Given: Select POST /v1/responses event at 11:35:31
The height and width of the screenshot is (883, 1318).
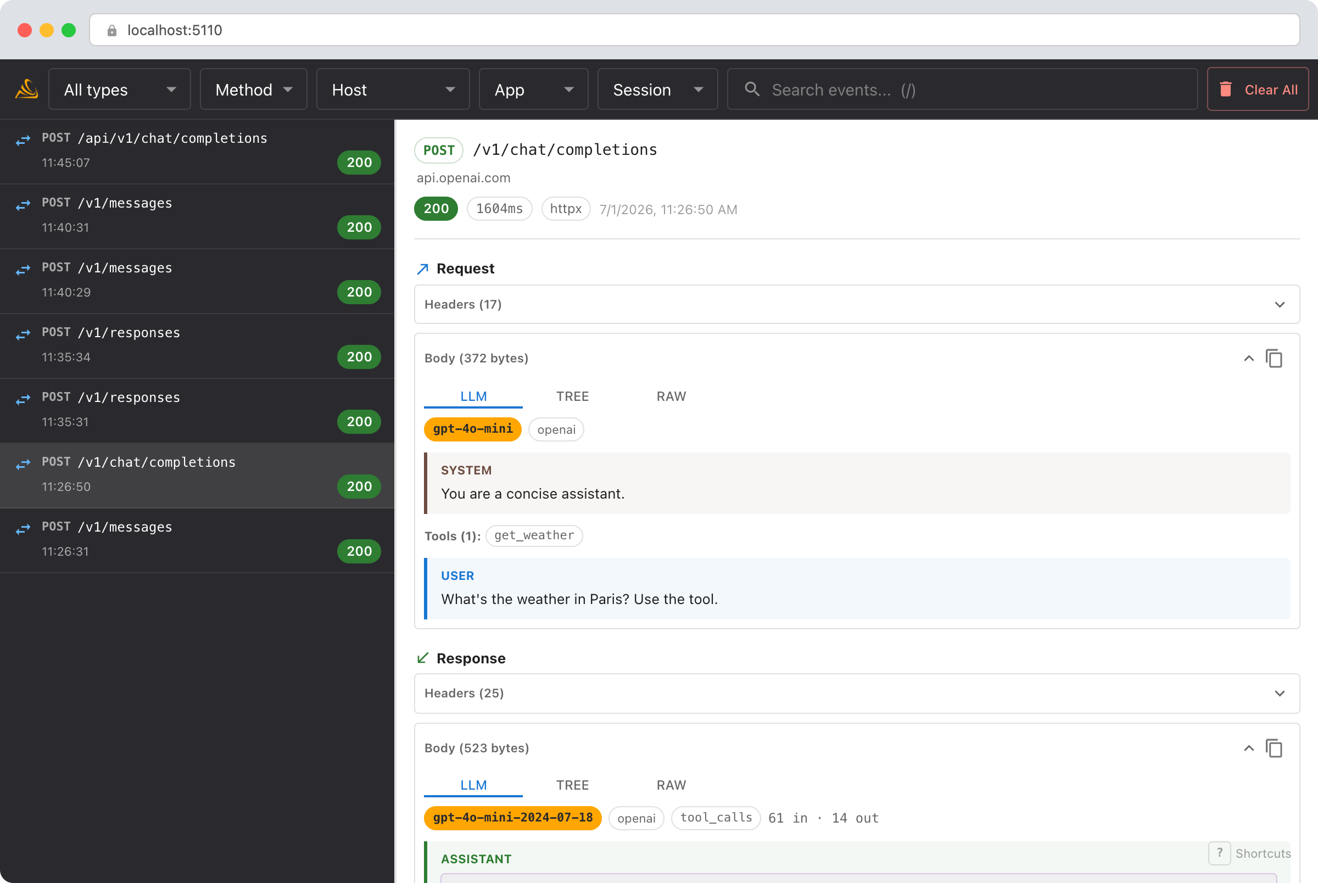Looking at the screenshot, I should pyautogui.click(x=197, y=411).
